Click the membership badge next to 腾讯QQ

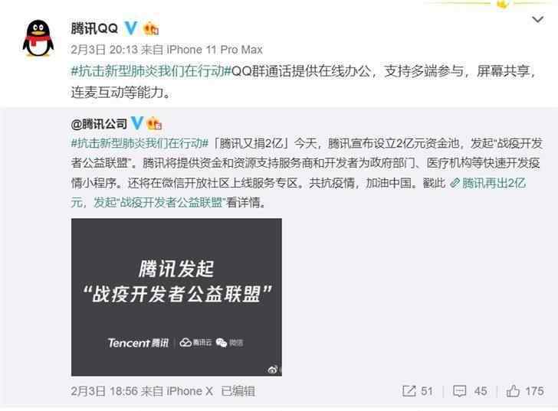(x=150, y=28)
